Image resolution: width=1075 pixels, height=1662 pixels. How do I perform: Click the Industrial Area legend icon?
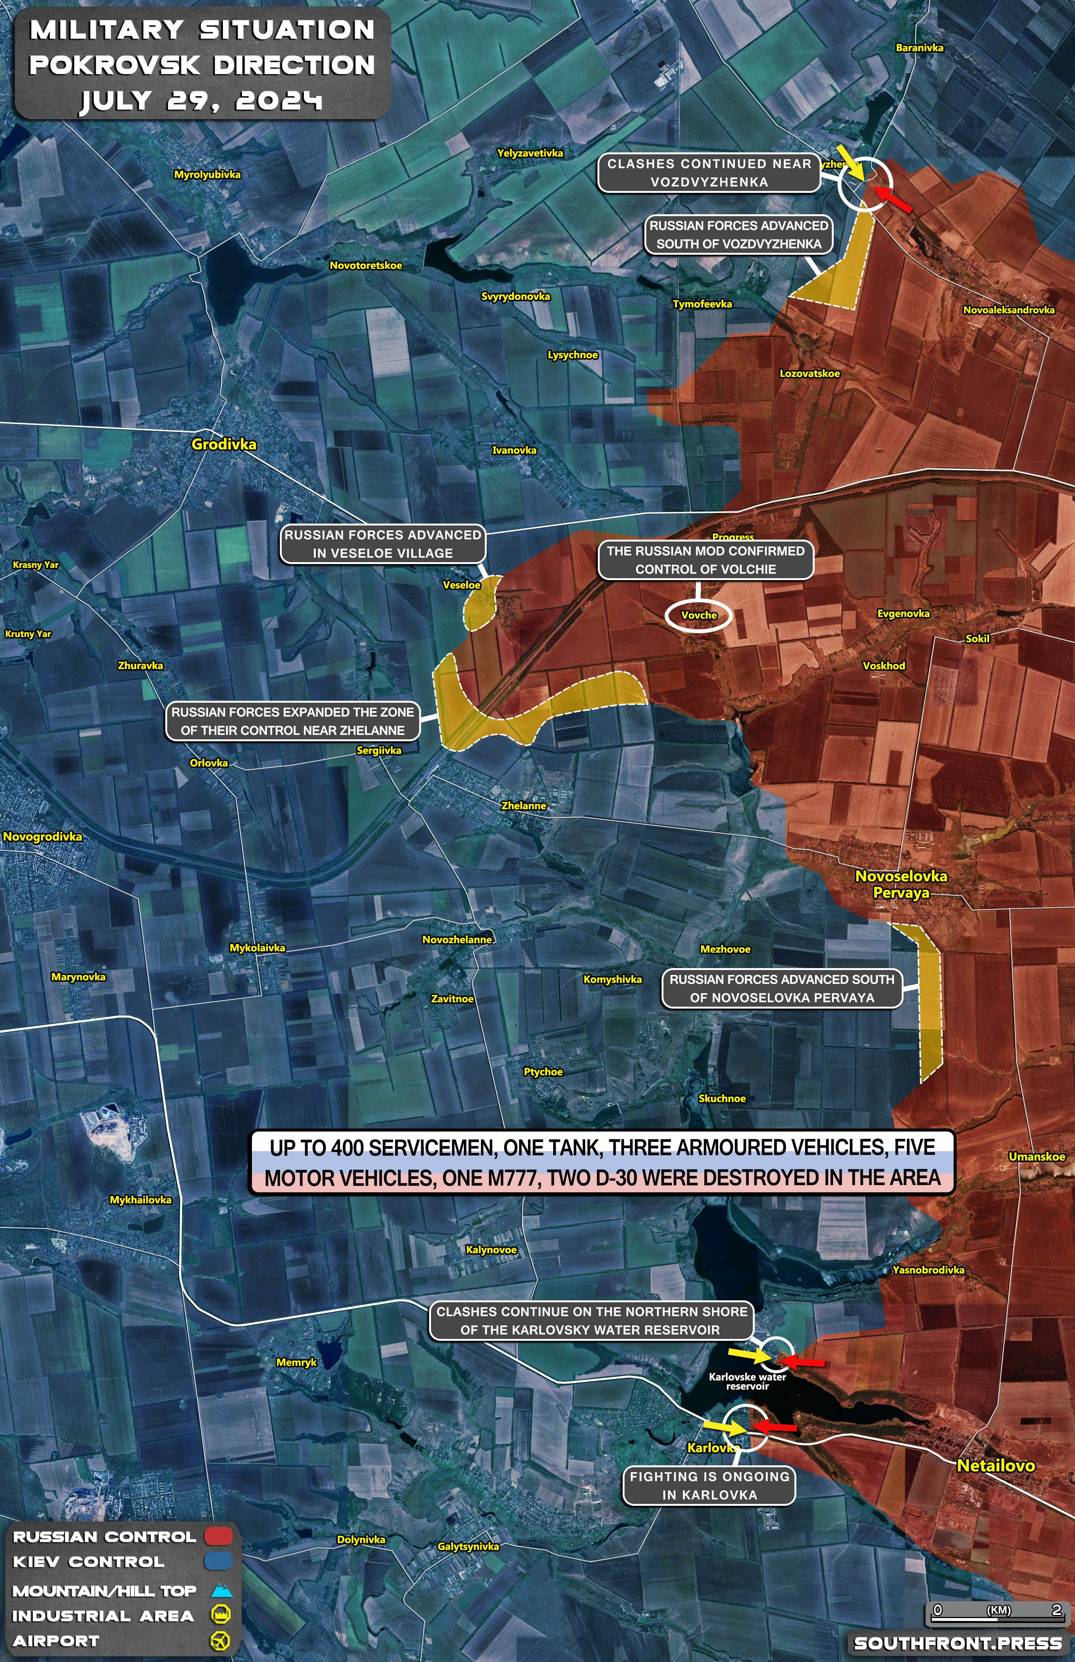coord(221,1615)
